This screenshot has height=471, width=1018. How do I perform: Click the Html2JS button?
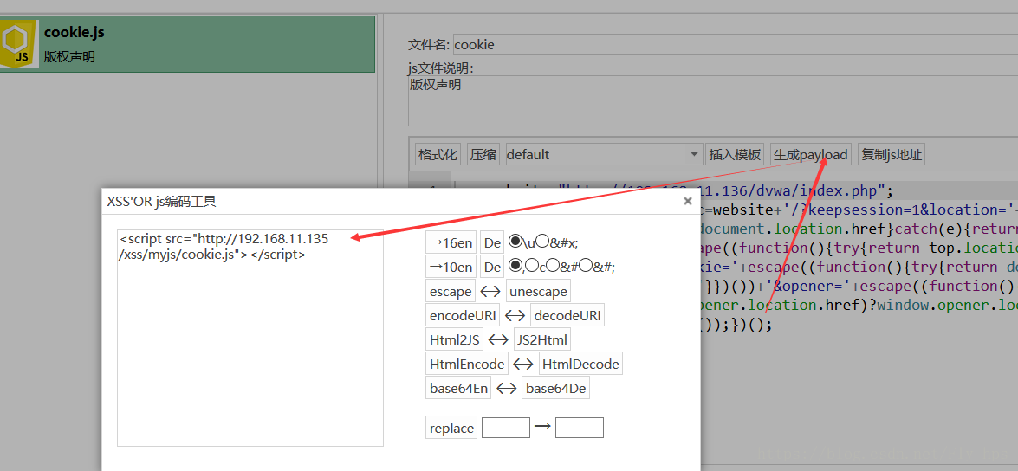tap(455, 339)
